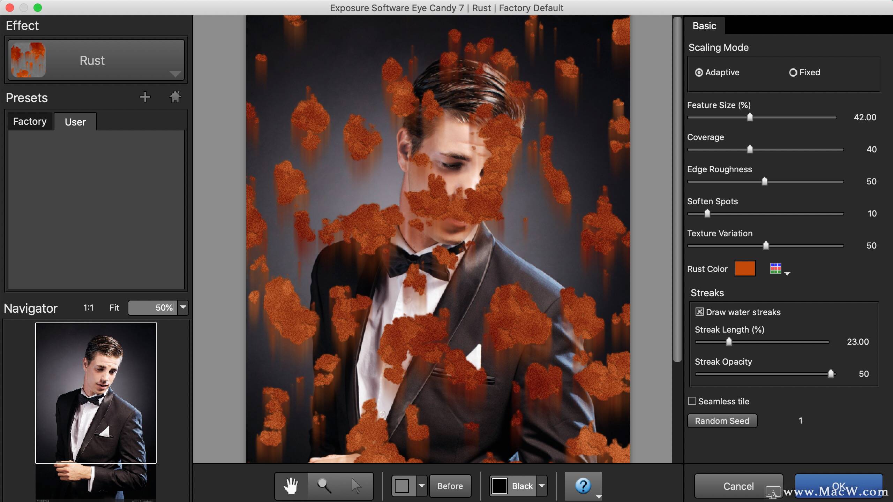
Task: Click the home icon beside Presets
Action: click(x=175, y=97)
